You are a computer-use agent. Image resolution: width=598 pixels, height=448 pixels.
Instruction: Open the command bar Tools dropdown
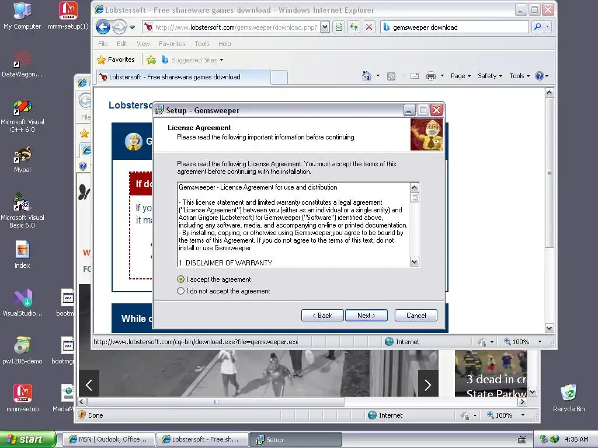tap(519, 76)
